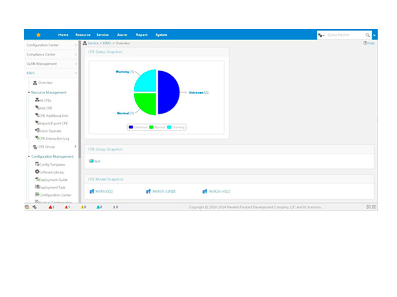The height and width of the screenshot is (297, 397).
Task: Expand the Configuration Center section
Action: [x=52, y=45]
